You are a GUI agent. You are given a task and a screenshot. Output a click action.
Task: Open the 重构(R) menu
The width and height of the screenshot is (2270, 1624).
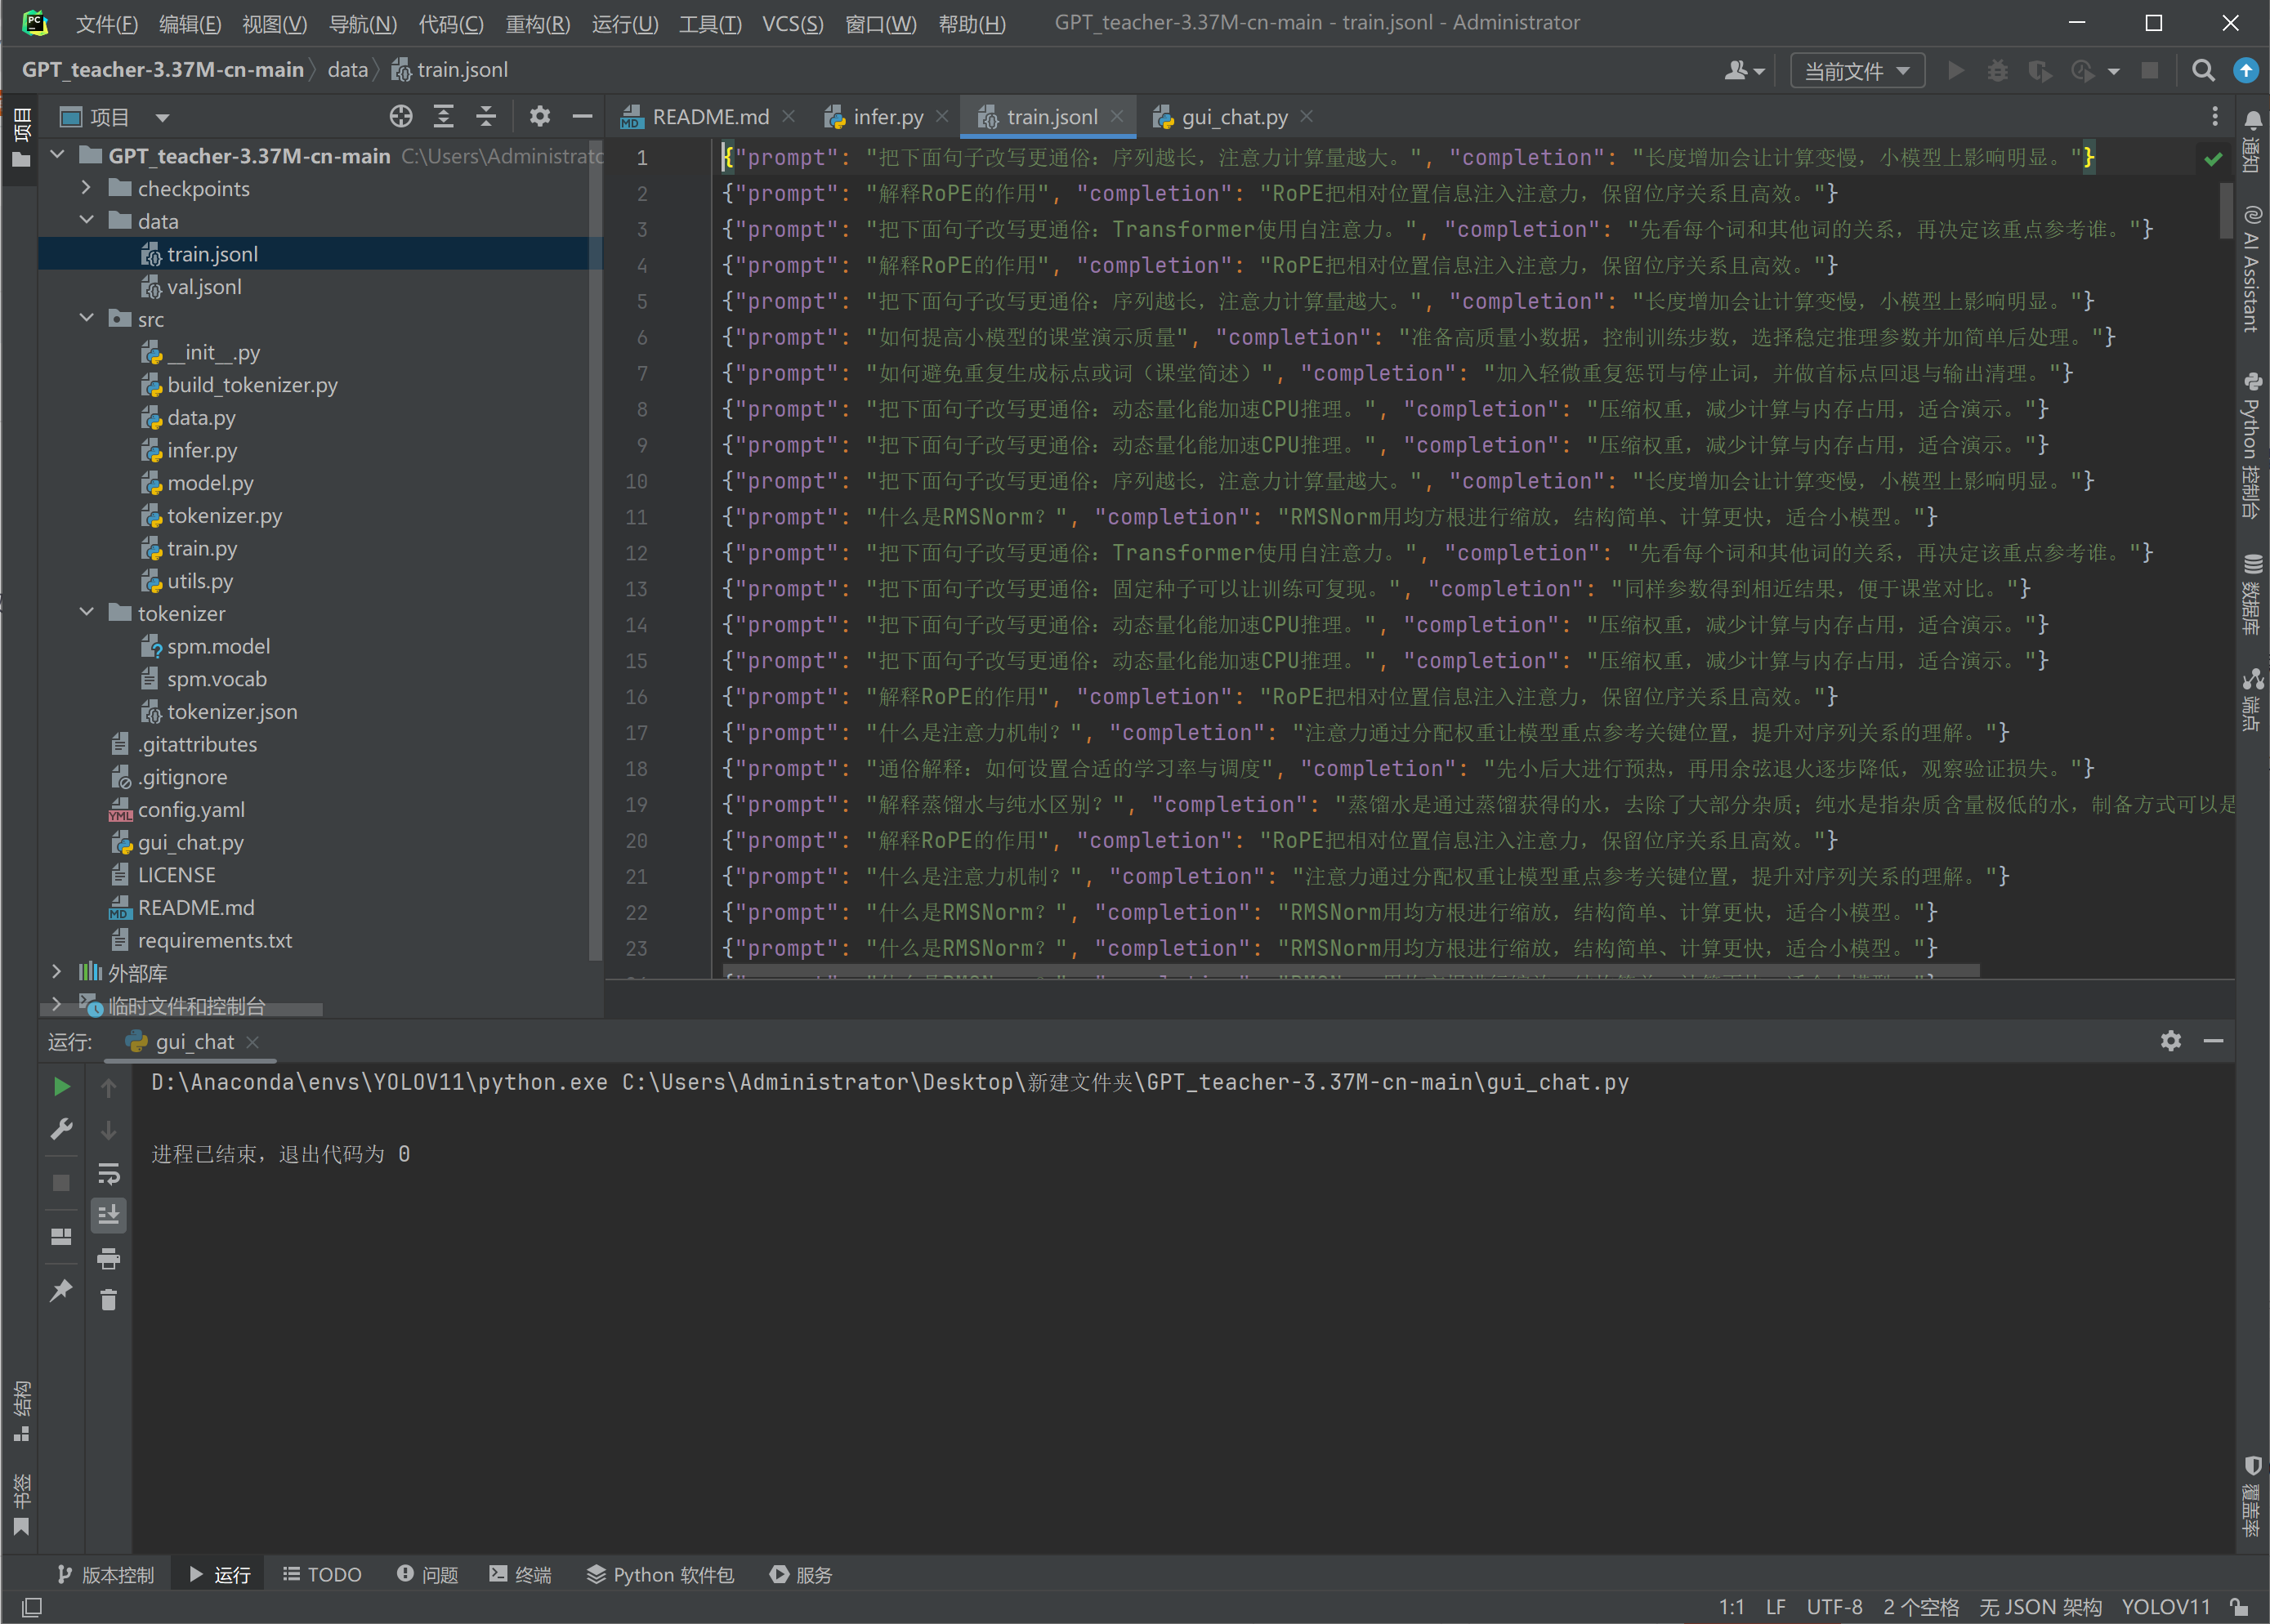[537, 23]
